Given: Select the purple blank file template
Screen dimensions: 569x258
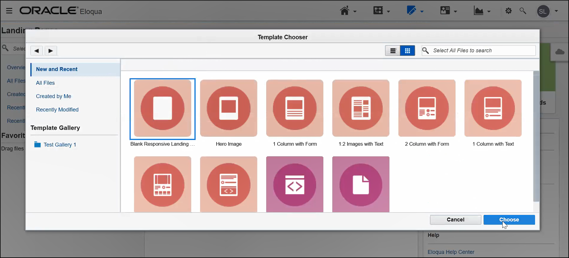Looking at the screenshot, I should coord(361,184).
